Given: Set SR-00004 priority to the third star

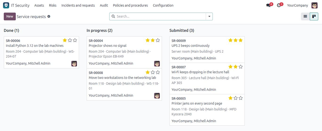Looking at the screenshot, I should 158,40.
